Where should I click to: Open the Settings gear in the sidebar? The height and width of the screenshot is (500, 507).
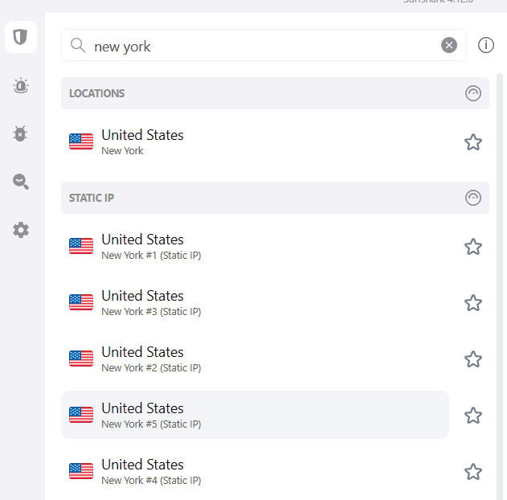(x=21, y=230)
